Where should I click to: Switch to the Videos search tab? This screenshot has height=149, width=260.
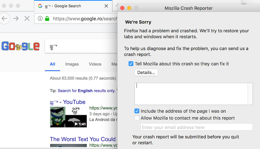[95, 64]
